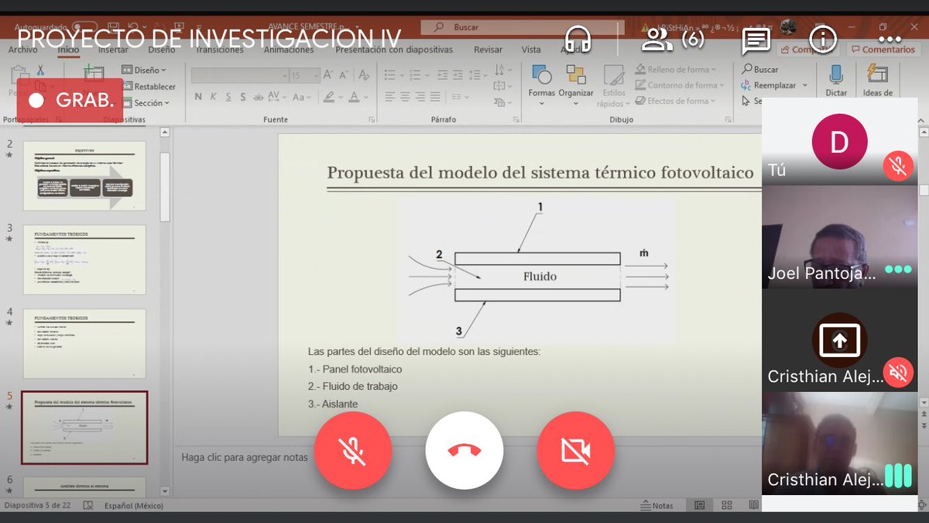Click Restablecer slide button
Viewport: 929px width, 523px height.
(149, 87)
